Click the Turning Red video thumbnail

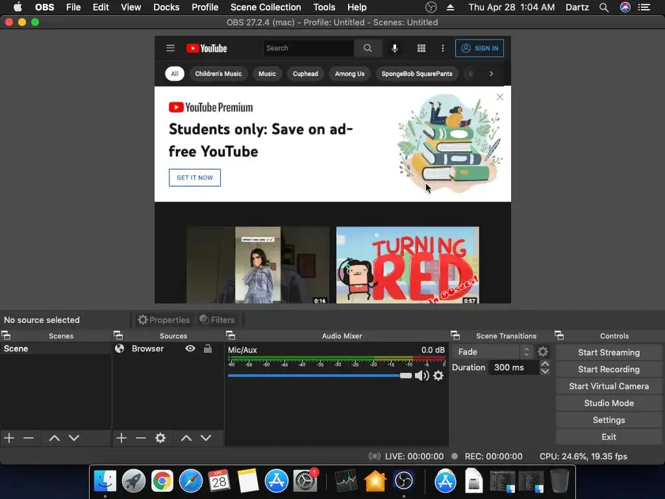[x=408, y=265]
